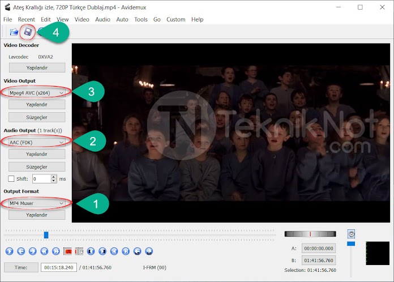Open the Custom menu
The height and width of the screenshot is (282, 394).
(175, 19)
